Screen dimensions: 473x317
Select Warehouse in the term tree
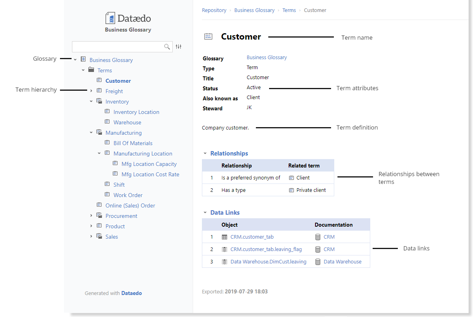[x=127, y=122]
